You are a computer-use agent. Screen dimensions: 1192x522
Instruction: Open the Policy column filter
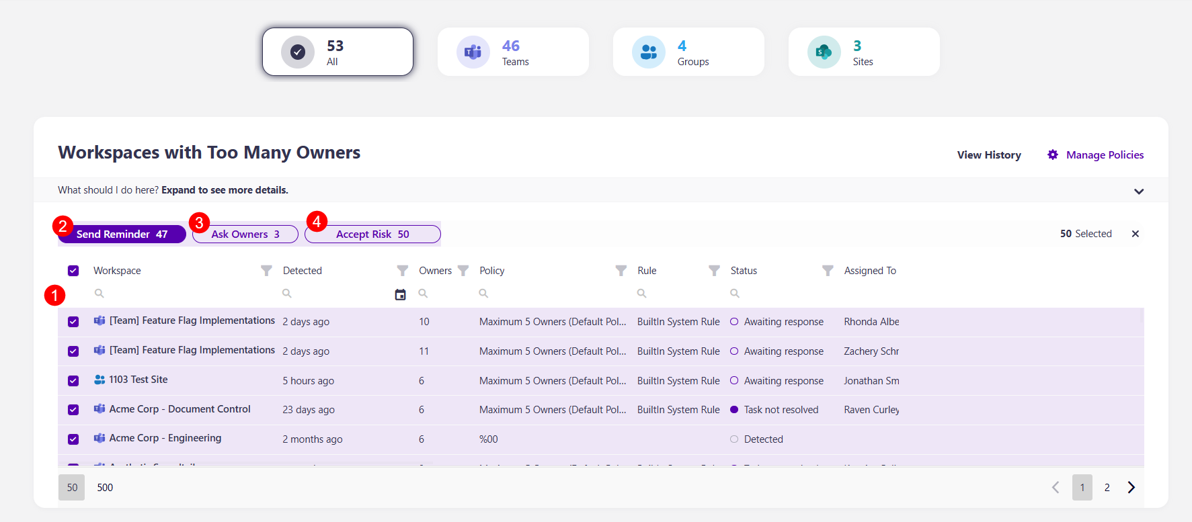pyautogui.click(x=621, y=271)
